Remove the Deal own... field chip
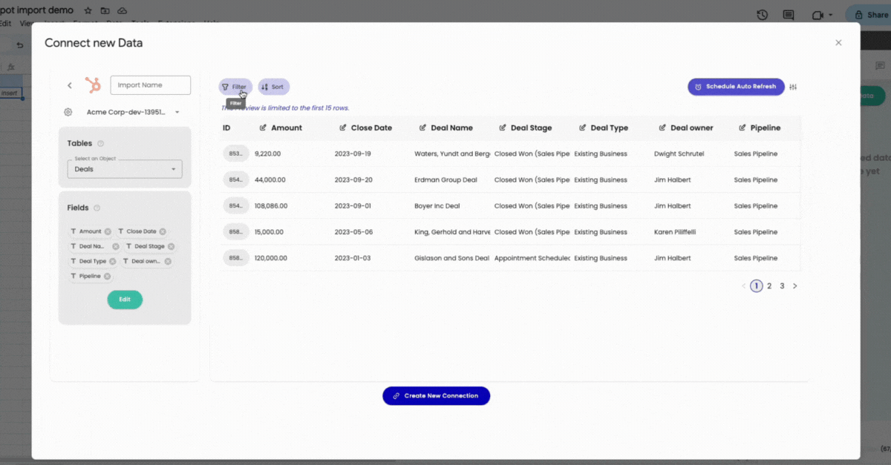Viewport: 891px width, 465px height. 168,261
